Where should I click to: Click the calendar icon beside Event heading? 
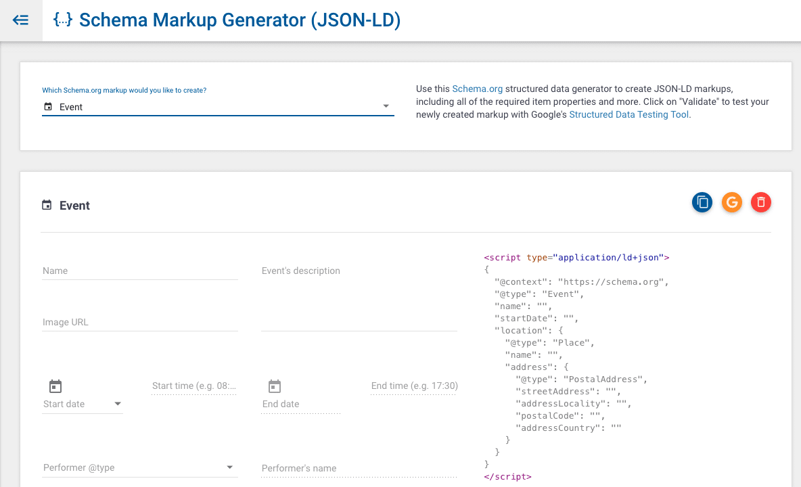47,205
